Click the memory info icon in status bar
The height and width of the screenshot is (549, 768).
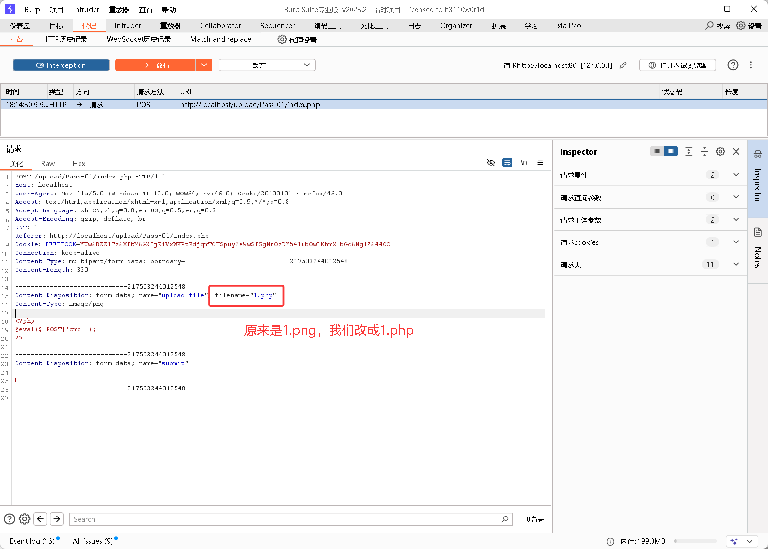610,541
